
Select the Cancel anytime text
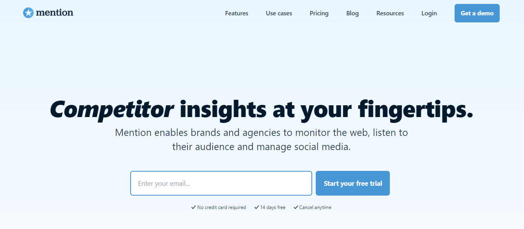click(x=315, y=207)
